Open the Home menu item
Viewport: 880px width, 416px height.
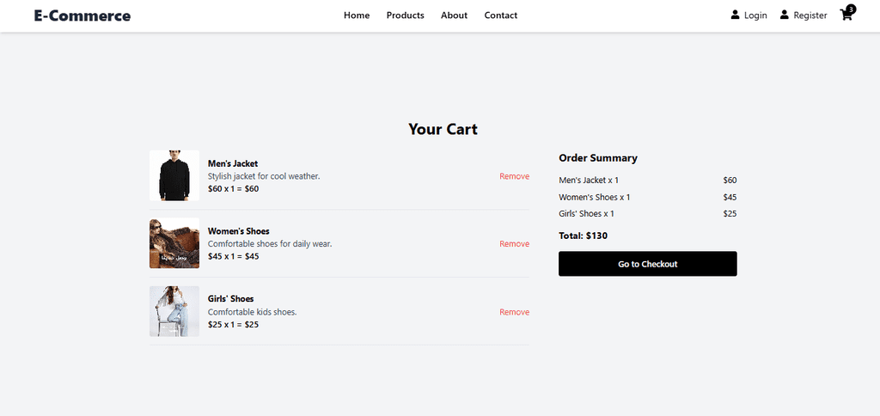[x=357, y=15]
